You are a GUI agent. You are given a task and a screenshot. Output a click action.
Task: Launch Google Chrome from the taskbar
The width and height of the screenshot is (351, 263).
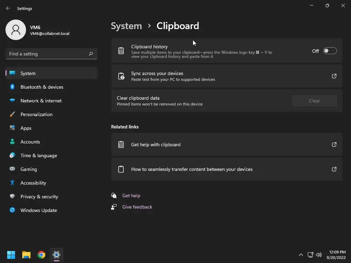pos(41,255)
